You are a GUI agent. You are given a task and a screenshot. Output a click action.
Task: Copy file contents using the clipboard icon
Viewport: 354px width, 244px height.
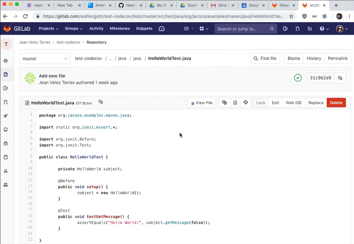[225, 102]
